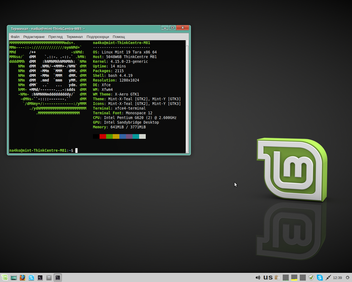Click the show desktop icon in taskbar
Image resolution: width=352 pixels, height=282 pixels.
(x=14, y=278)
